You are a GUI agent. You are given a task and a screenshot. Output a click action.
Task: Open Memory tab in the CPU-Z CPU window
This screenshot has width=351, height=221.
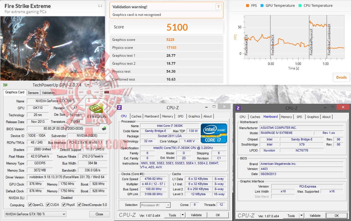(x=168, y=116)
